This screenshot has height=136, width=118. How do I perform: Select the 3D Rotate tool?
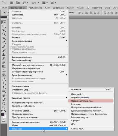pyautogui.click(x=4, y=95)
